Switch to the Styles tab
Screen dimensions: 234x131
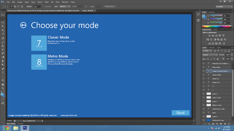click(x=215, y=30)
